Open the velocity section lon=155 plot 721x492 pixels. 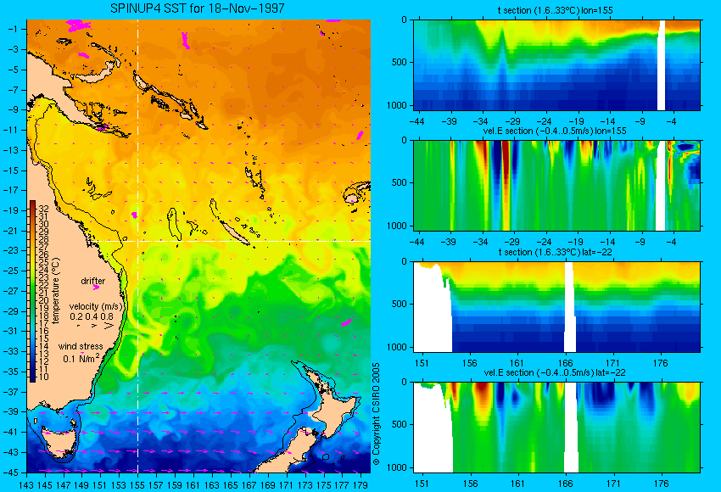click(556, 185)
